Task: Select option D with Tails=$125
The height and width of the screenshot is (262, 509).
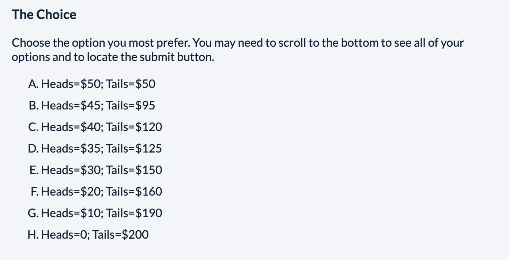Action: (x=95, y=149)
